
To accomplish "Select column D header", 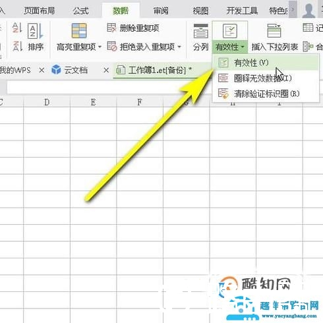I will coord(47,102).
